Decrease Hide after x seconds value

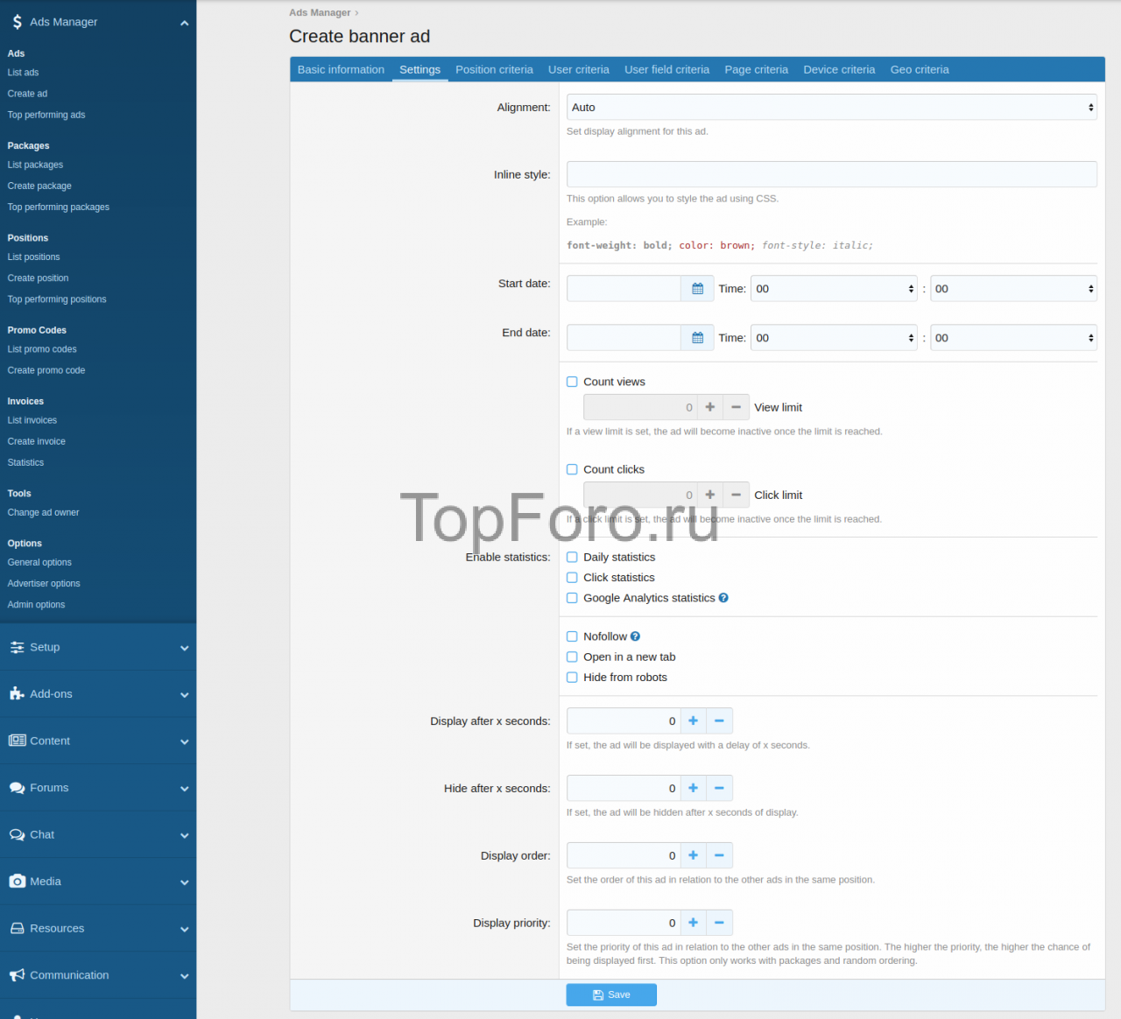pyautogui.click(x=719, y=789)
